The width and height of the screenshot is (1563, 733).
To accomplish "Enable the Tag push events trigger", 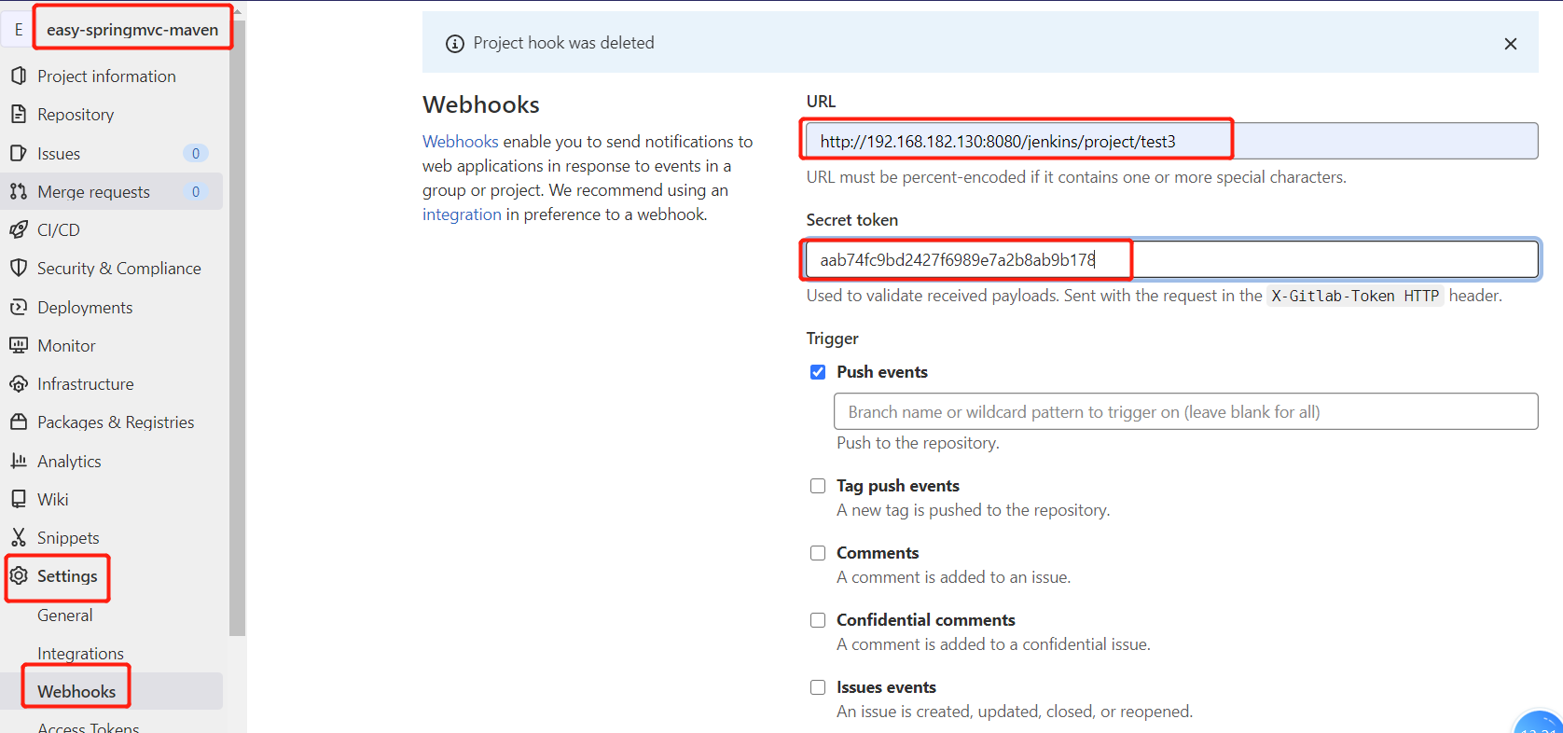I will pos(818,486).
